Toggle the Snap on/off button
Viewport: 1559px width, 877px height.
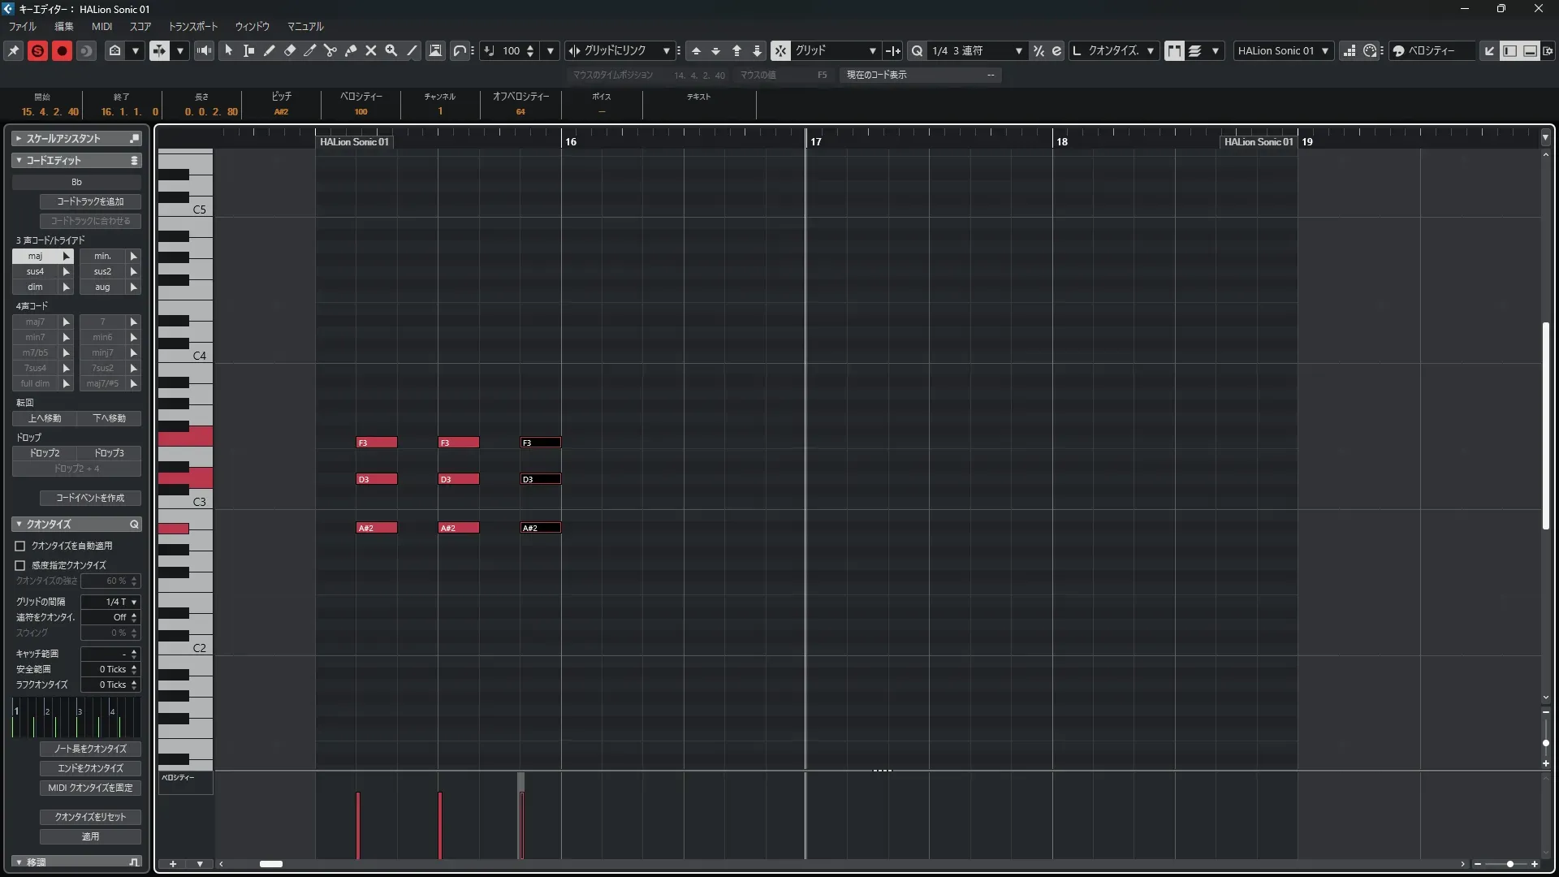779,50
